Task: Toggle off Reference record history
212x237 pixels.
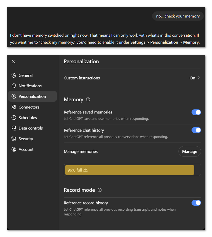Action: (196, 203)
